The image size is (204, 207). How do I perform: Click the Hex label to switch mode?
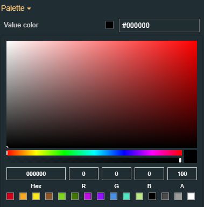pyautogui.click(x=36, y=186)
